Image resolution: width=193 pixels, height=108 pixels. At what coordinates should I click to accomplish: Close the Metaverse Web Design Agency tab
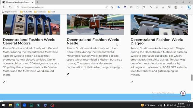(x=33, y=2)
